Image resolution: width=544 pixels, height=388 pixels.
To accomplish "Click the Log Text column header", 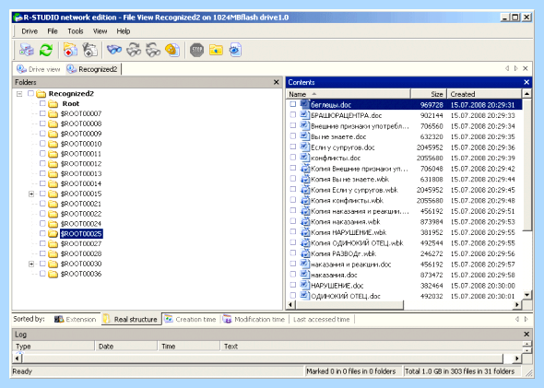I will [x=371, y=346].
